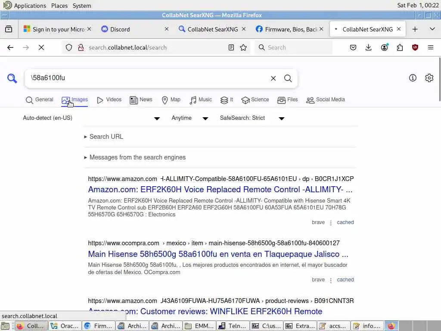
Task: Select the Music search category
Action: (201, 100)
